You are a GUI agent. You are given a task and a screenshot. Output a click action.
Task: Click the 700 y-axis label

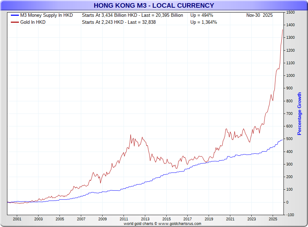tap(289, 114)
